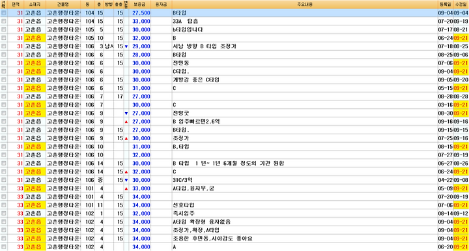The image size is (469, 251).
Task: Click the note 'B 입주빠르면2.6억'
Action: click(197, 122)
